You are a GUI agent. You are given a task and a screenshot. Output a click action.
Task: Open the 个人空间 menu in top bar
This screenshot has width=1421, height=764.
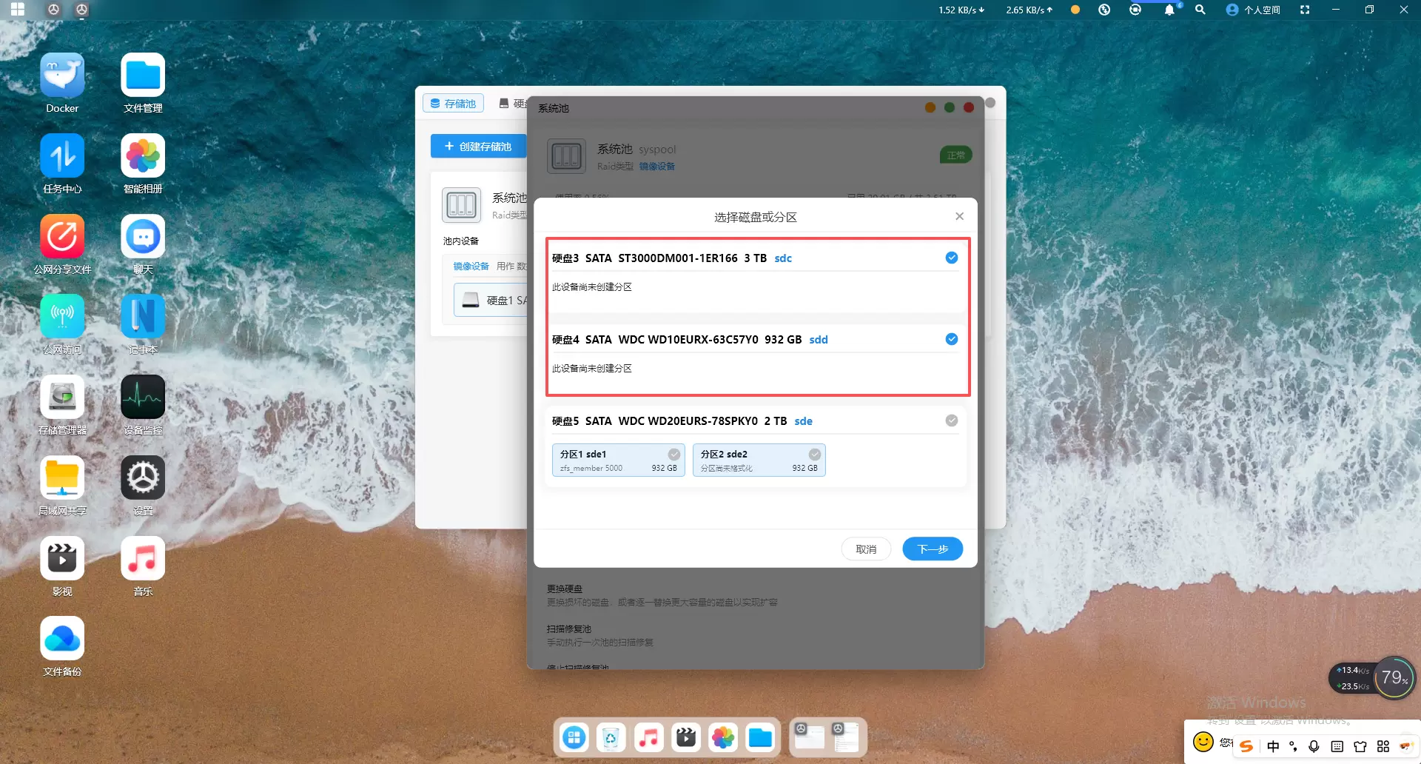(x=1253, y=10)
